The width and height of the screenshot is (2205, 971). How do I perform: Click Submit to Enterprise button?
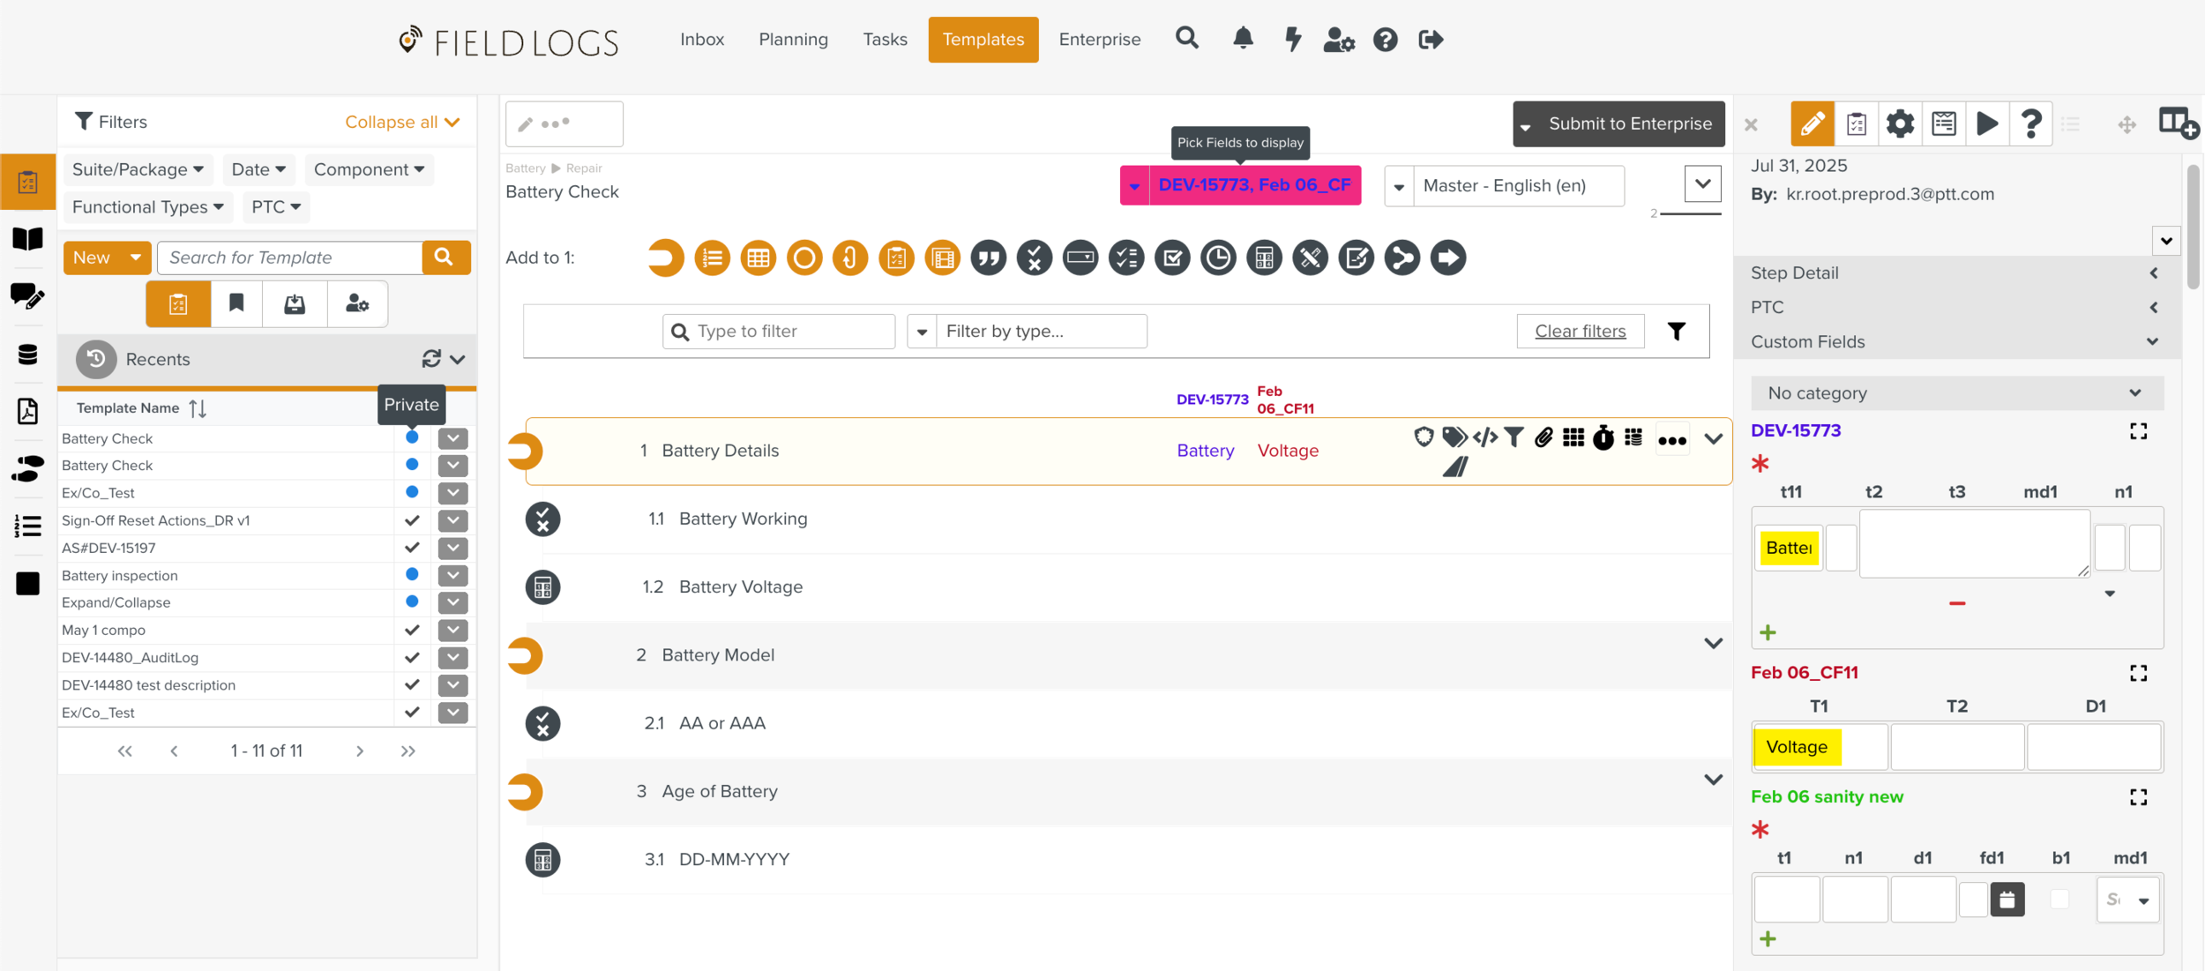pyautogui.click(x=1630, y=123)
